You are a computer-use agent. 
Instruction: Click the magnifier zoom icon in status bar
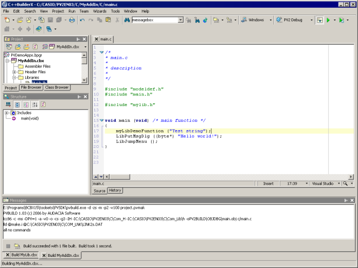pos(345,184)
